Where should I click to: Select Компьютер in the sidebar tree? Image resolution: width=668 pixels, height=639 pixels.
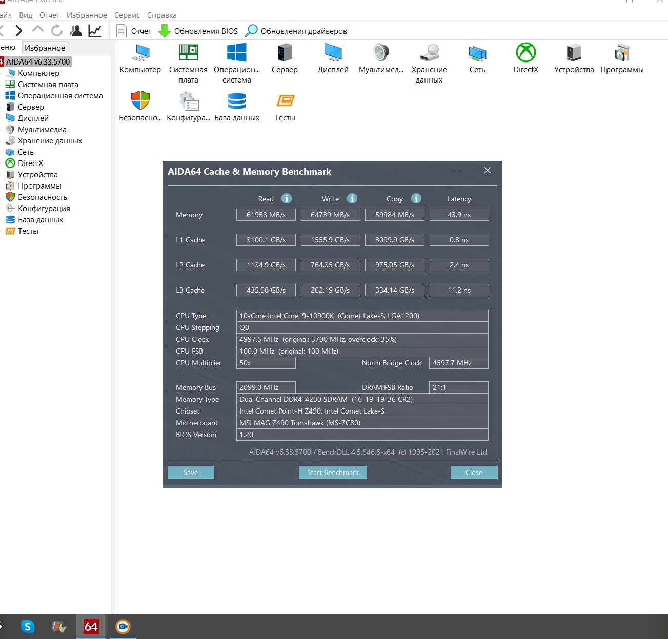38,73
